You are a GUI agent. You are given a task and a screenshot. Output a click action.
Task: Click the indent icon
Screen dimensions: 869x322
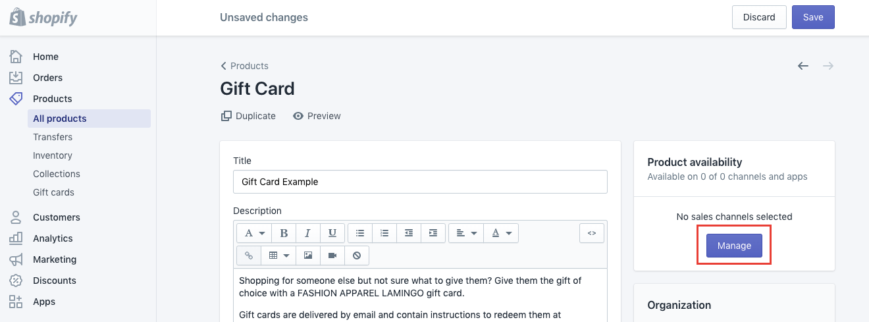(x=433, y=233)
